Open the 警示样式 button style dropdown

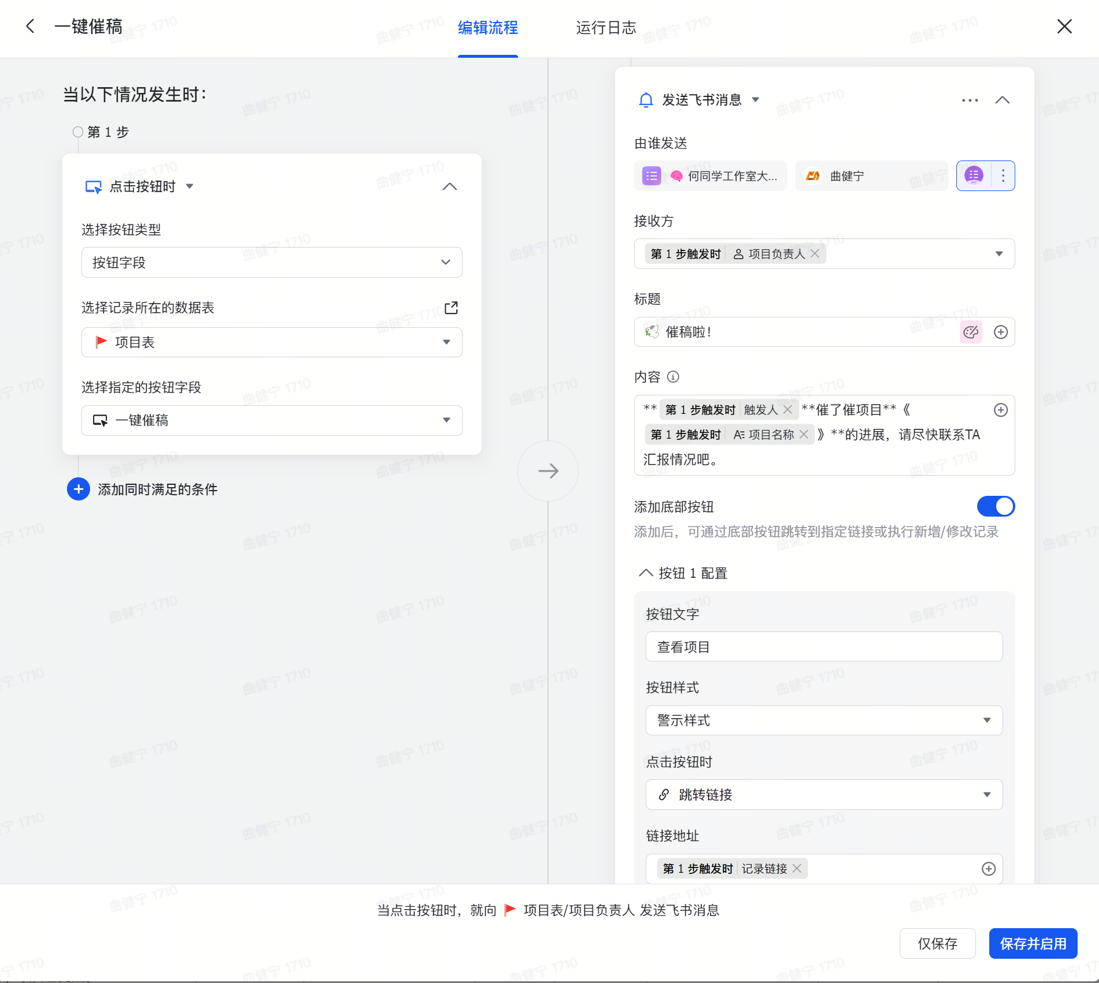(824, 720)
